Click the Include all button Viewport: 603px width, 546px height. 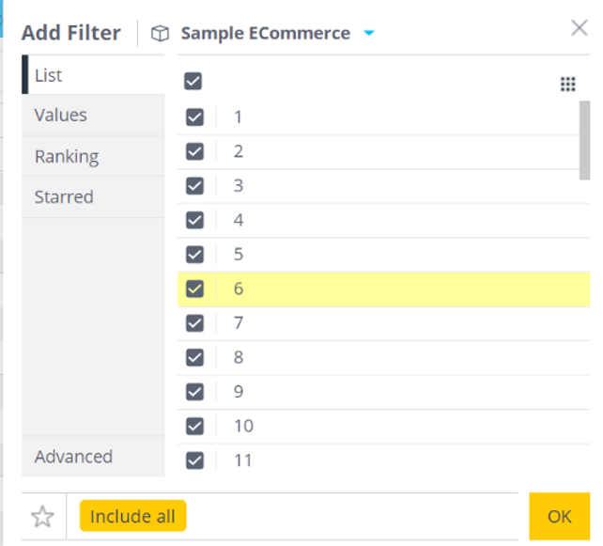[x=132, y=516]
